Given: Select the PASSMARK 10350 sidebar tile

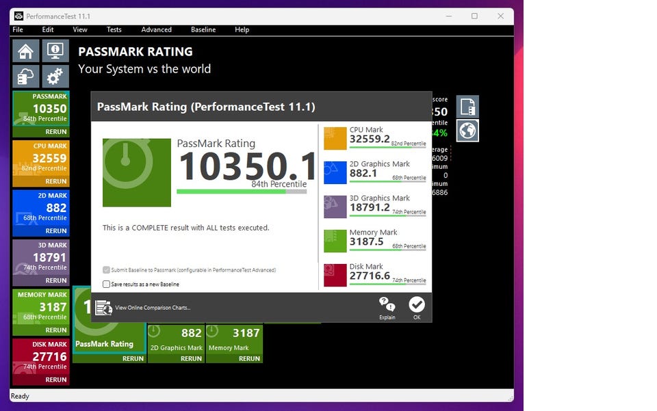Looking at the screenshot, I should pyautogui.click(x=41, y=109).
